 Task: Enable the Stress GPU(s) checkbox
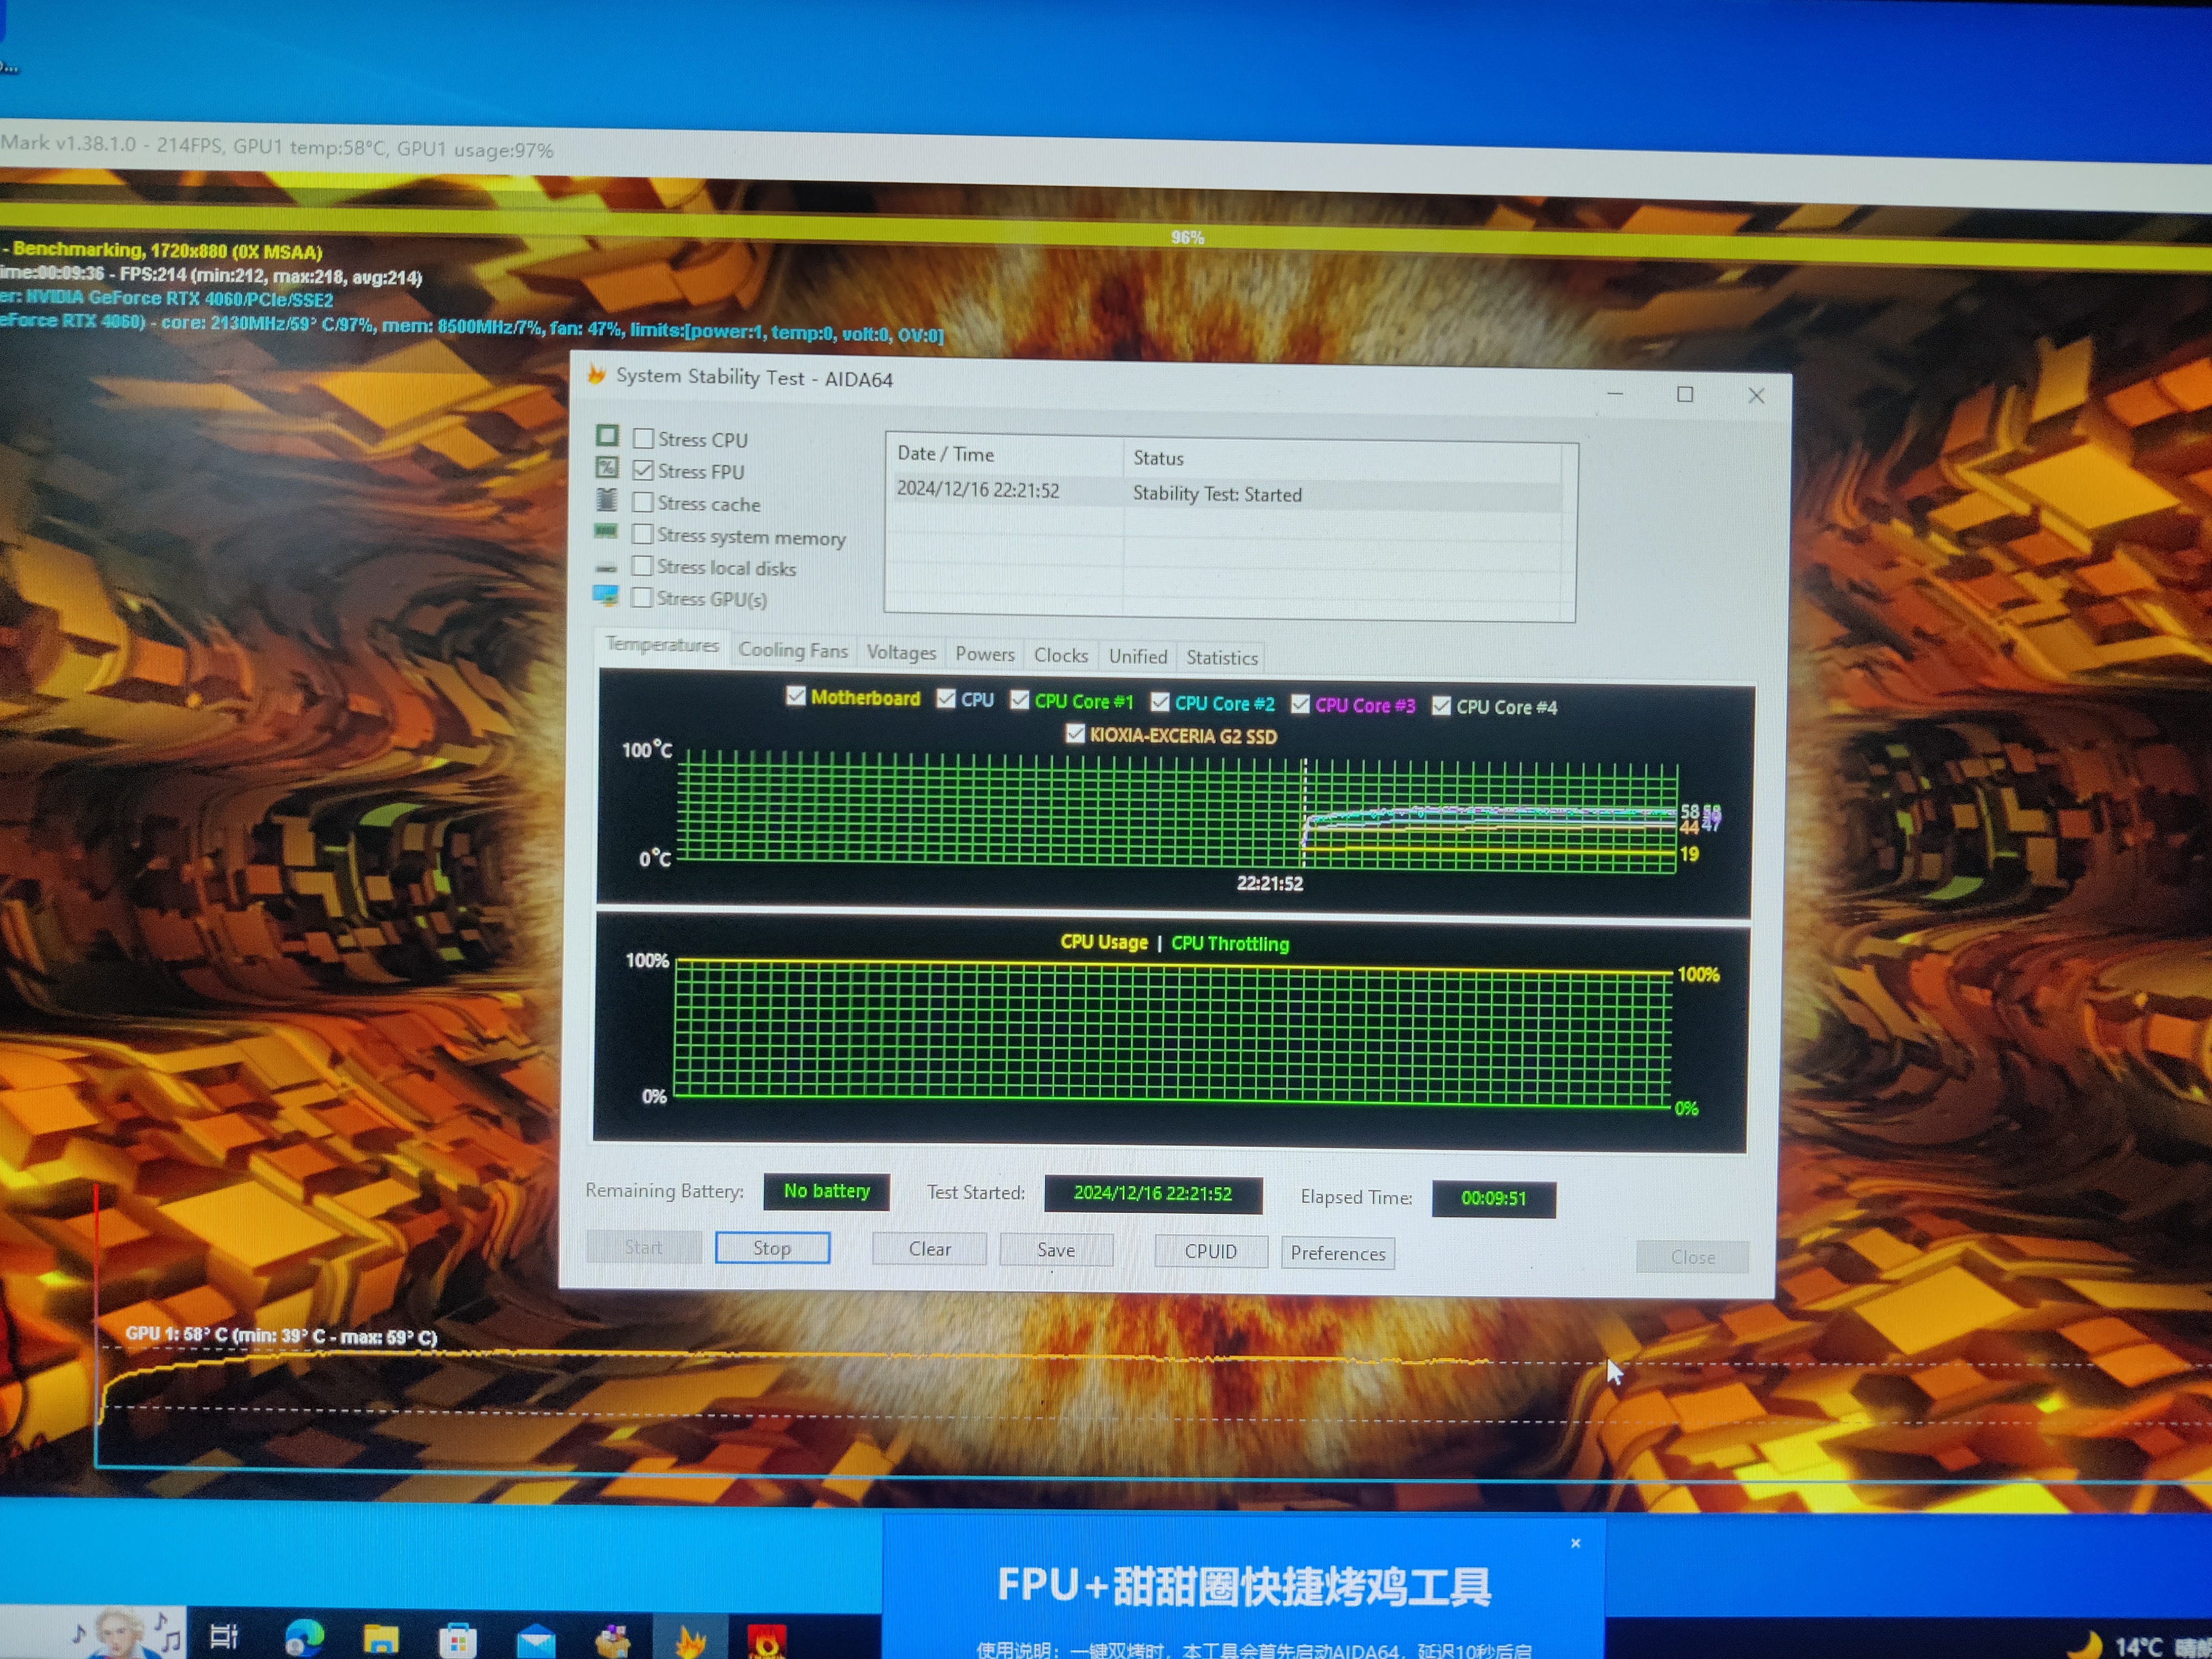[642, 597]
